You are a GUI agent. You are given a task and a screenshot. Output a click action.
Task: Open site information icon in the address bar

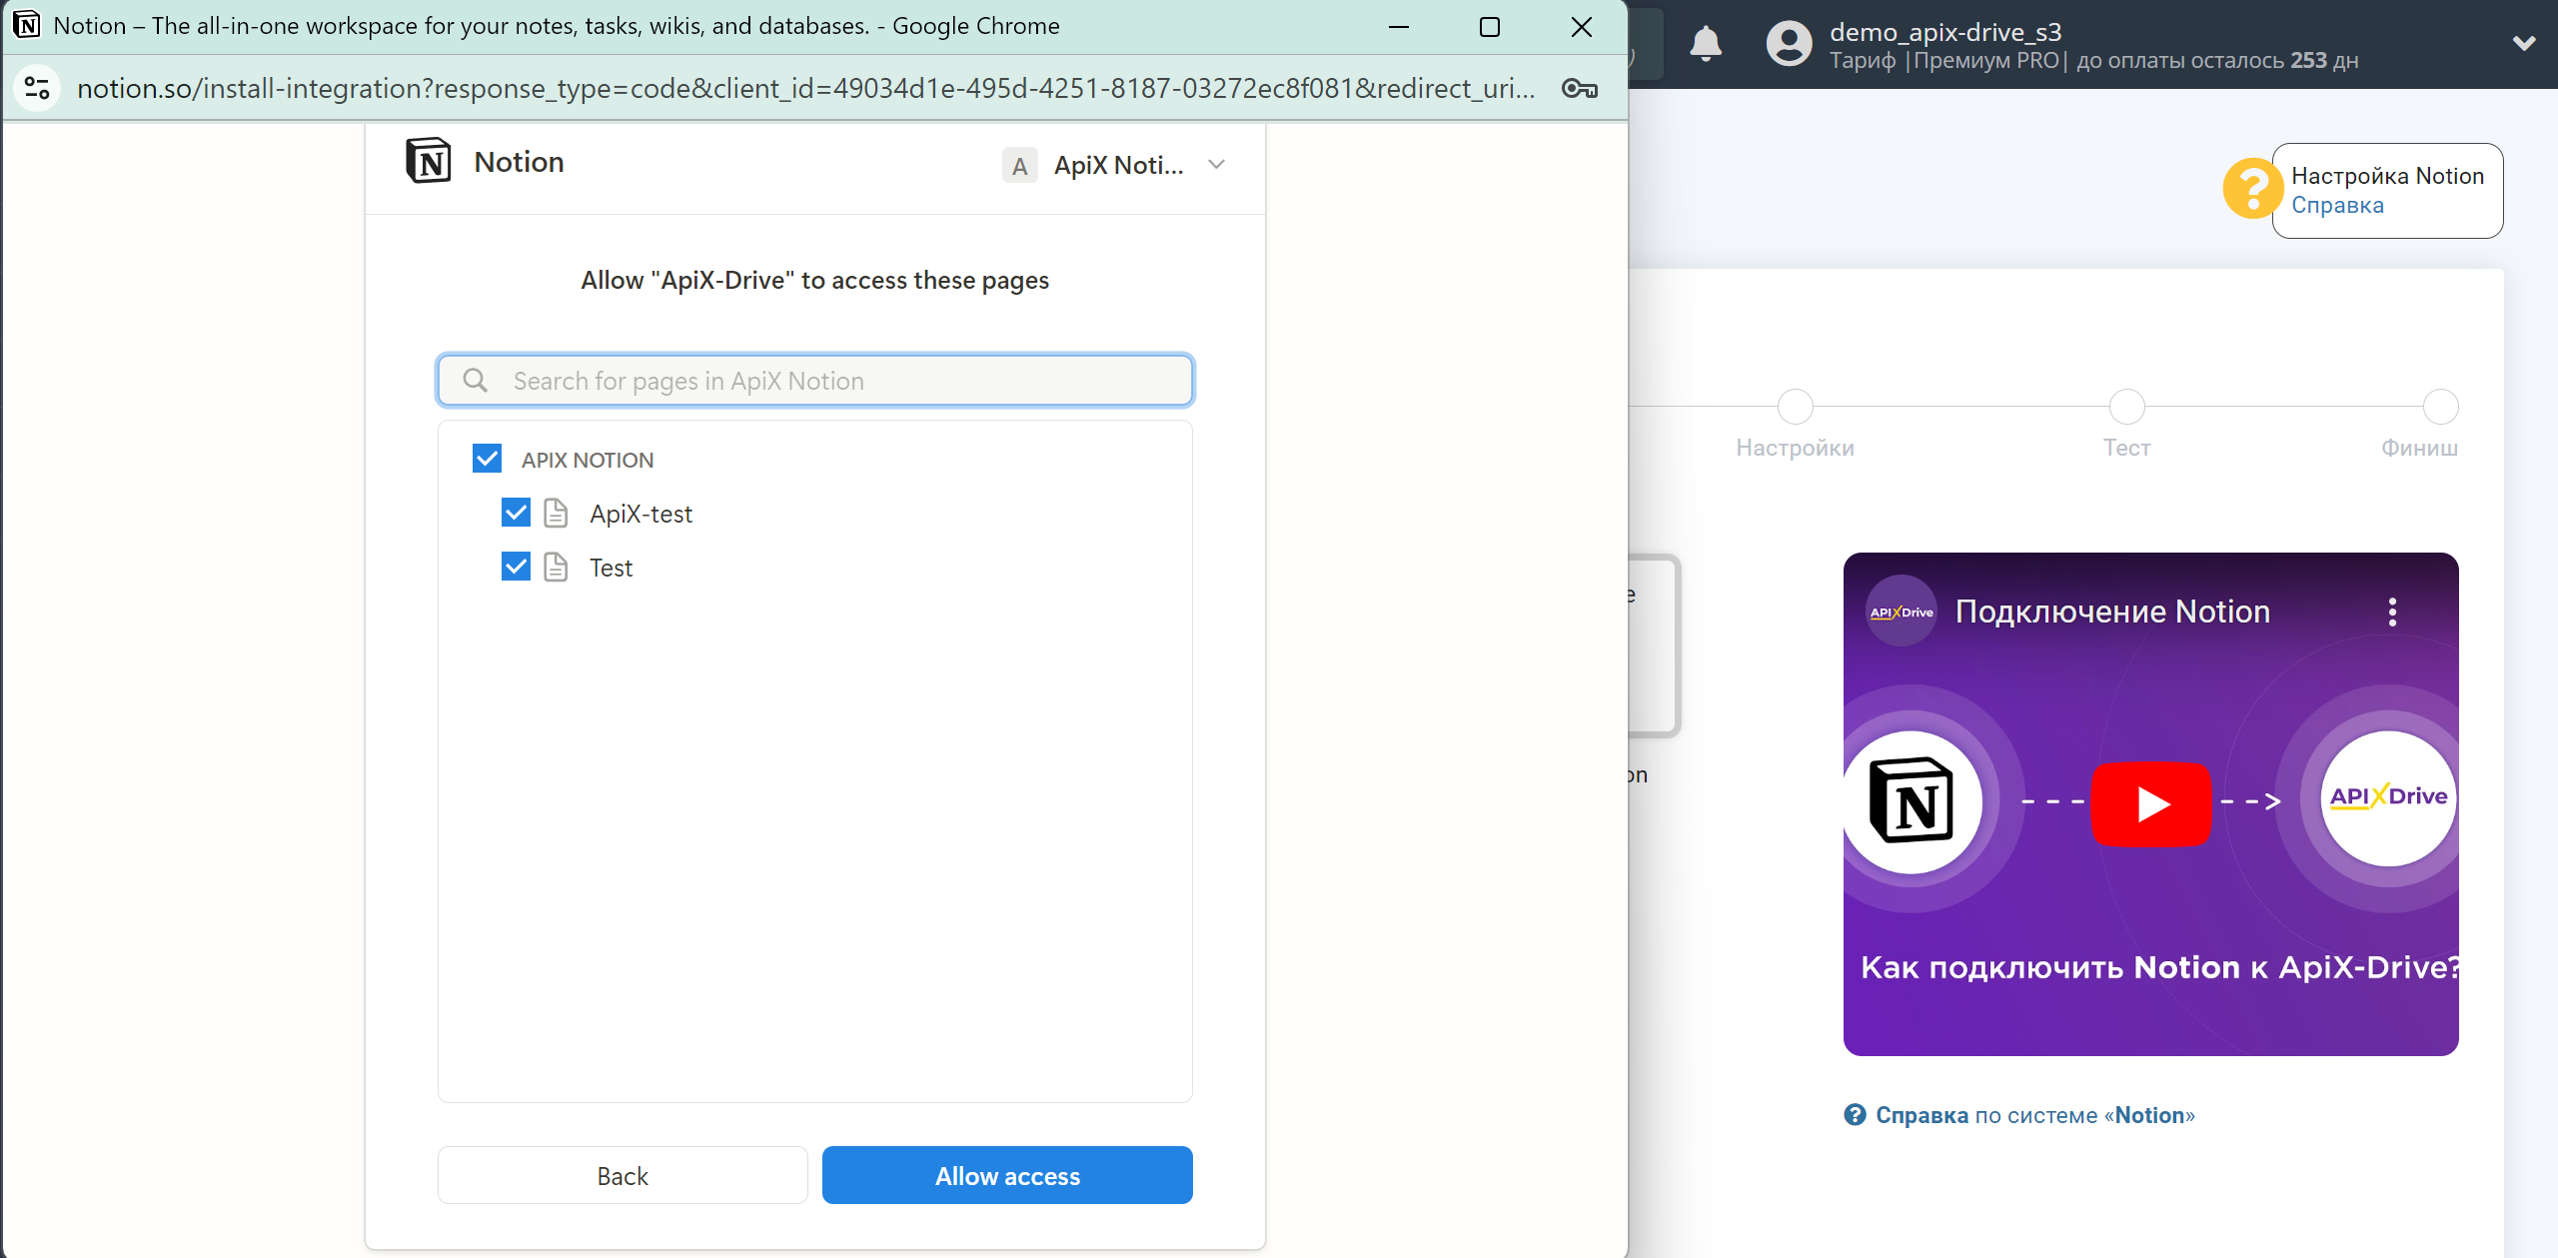[38, 88]
